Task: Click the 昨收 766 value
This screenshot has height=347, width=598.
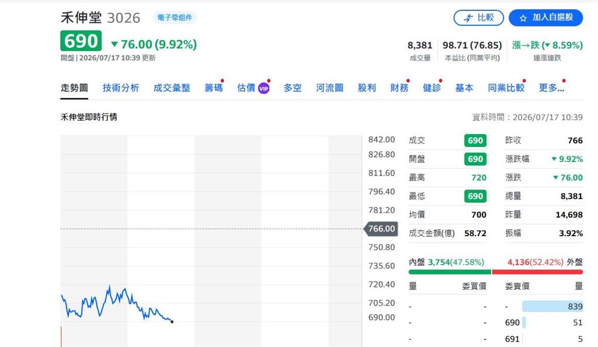Action: (x=575, y=140)
